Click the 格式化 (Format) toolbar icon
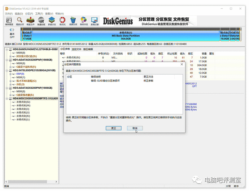Screen dimensions: 249x191 (62, 21)
